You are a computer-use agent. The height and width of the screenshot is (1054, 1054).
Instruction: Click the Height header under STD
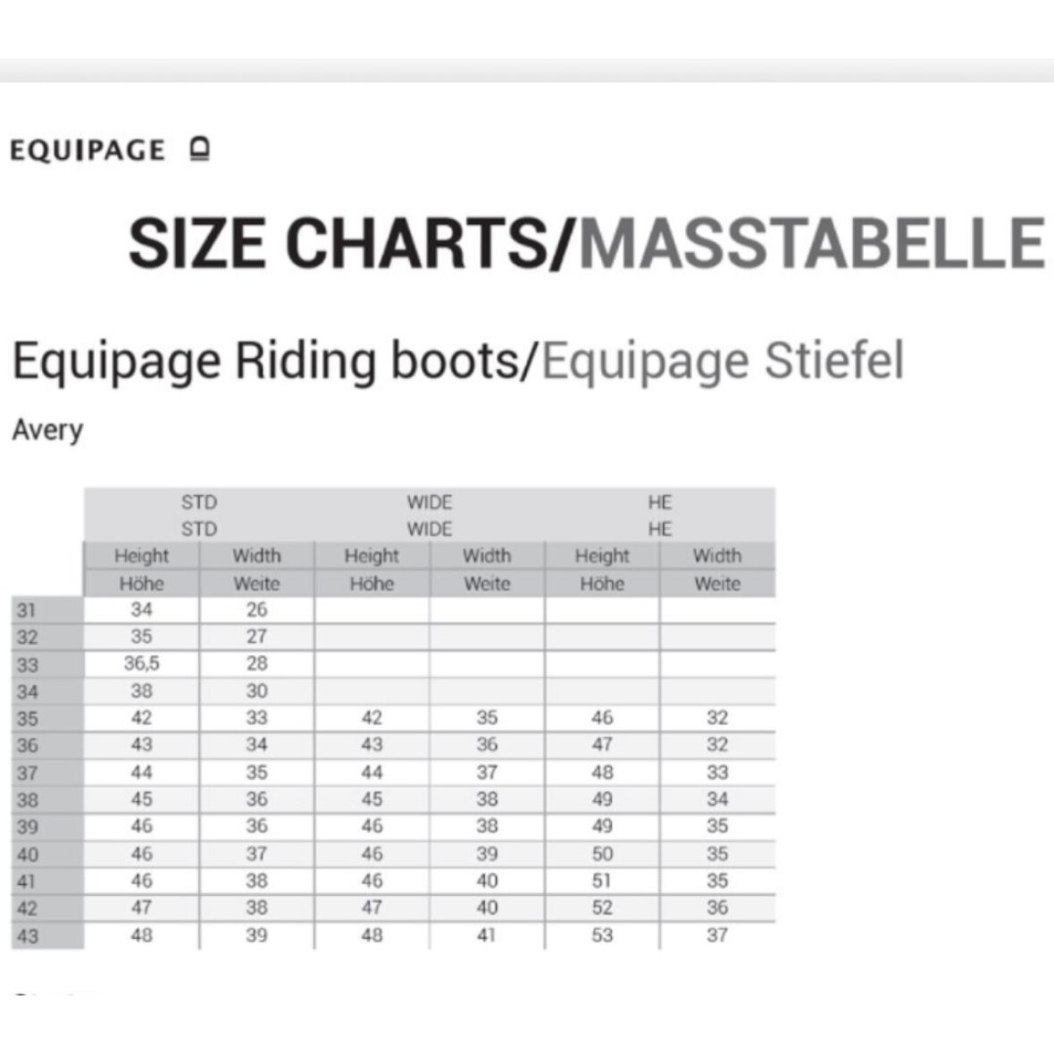click(x=141, y=556)
